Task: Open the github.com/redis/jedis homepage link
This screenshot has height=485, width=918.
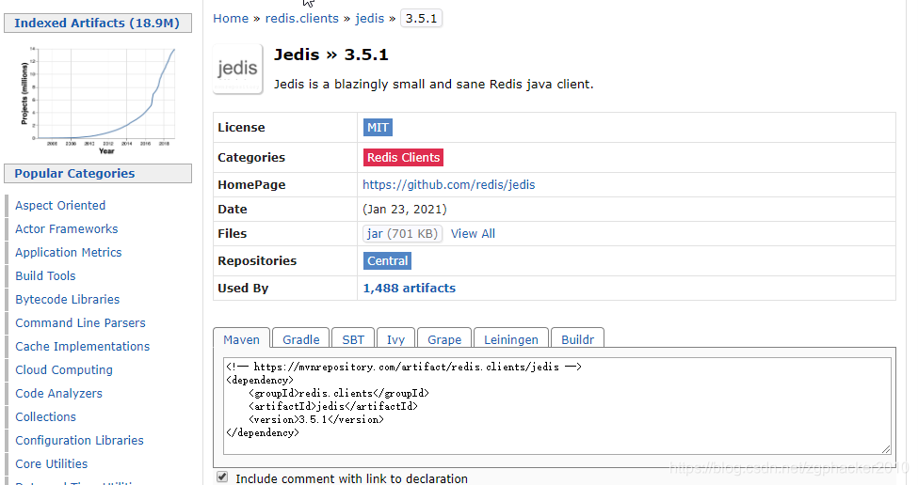Action: point(448,184)
